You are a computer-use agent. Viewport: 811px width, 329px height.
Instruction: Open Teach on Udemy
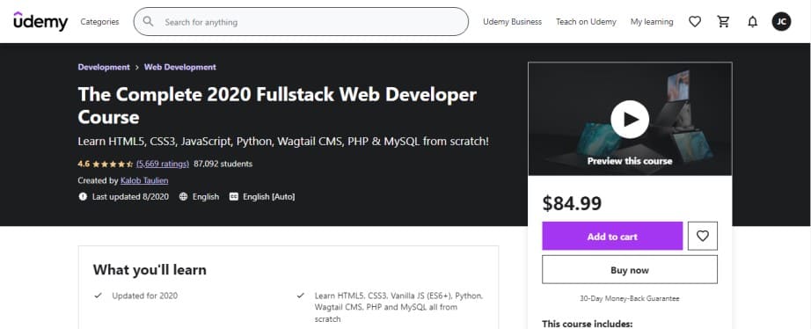click(x=586, y=22)
